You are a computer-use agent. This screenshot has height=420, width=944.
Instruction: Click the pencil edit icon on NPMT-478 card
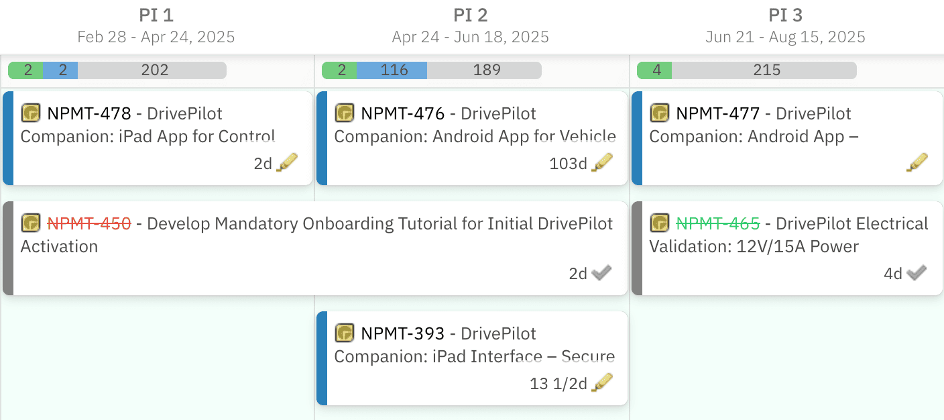click(287, 162)
